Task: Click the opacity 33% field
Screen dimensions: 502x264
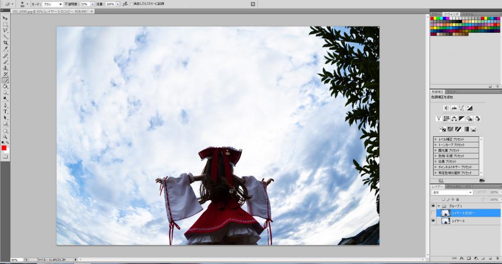Action: tap(85, 5)
